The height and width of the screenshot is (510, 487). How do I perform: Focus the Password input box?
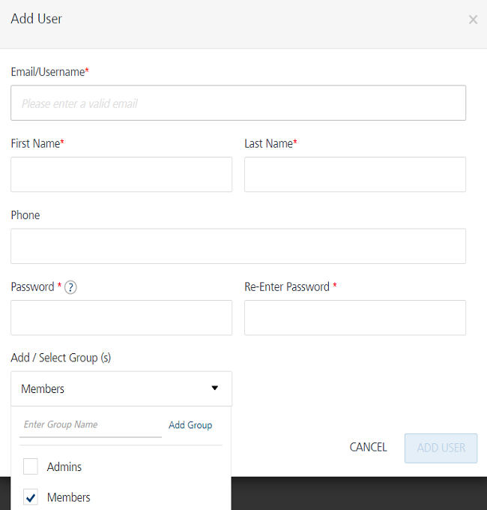pos(121,318)
